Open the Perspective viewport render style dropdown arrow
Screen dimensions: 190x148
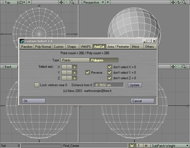click(108, 2)
